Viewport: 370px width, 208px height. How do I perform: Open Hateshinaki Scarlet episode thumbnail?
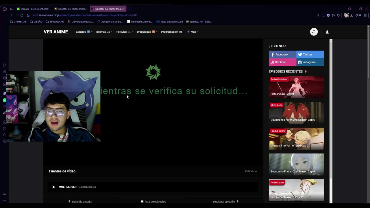296,87
